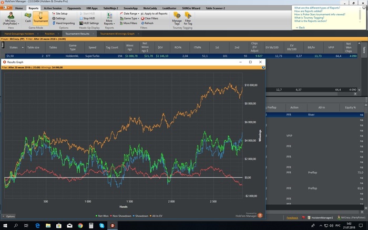368x230 pixels.
Task: Click the Stop HUD icon
Action: (89, 18)
